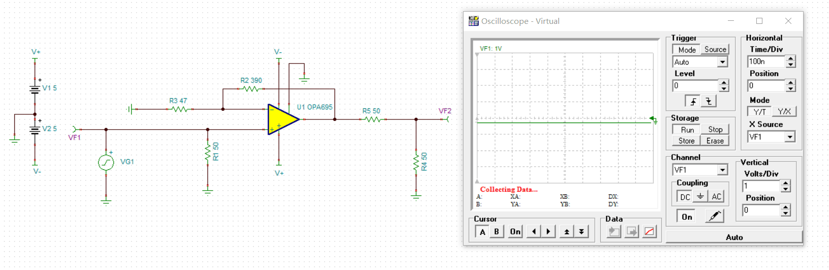Open trigger Auto mode dropdown

point(722,62)
